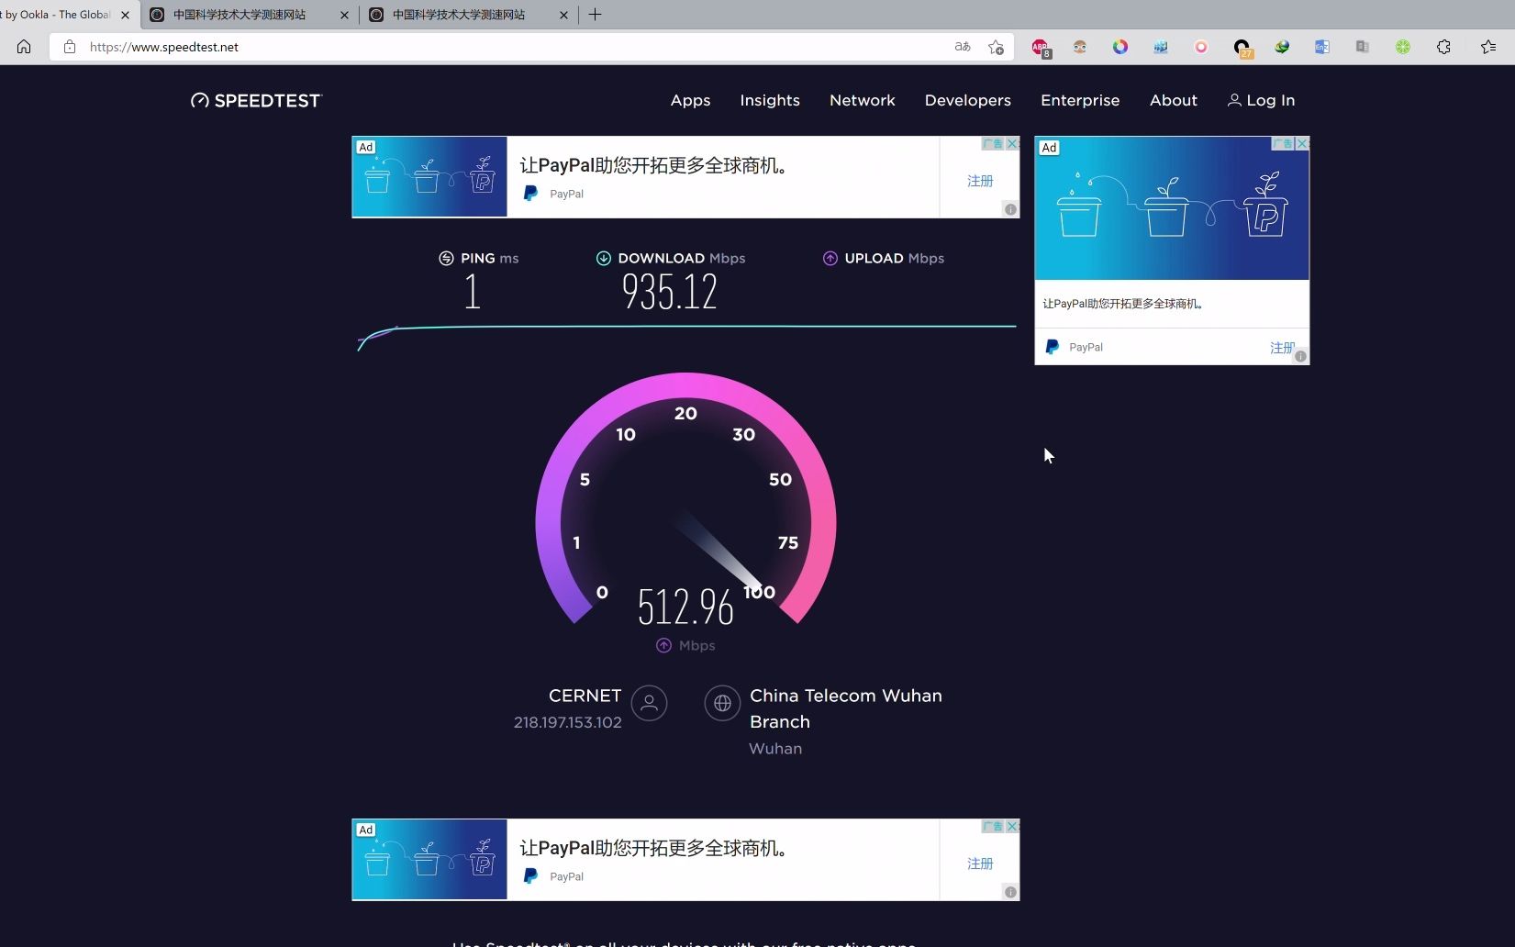This screenshot has height=947, width=1515.
Task: Add this page to favorites star icon
Action: (996, 47)
